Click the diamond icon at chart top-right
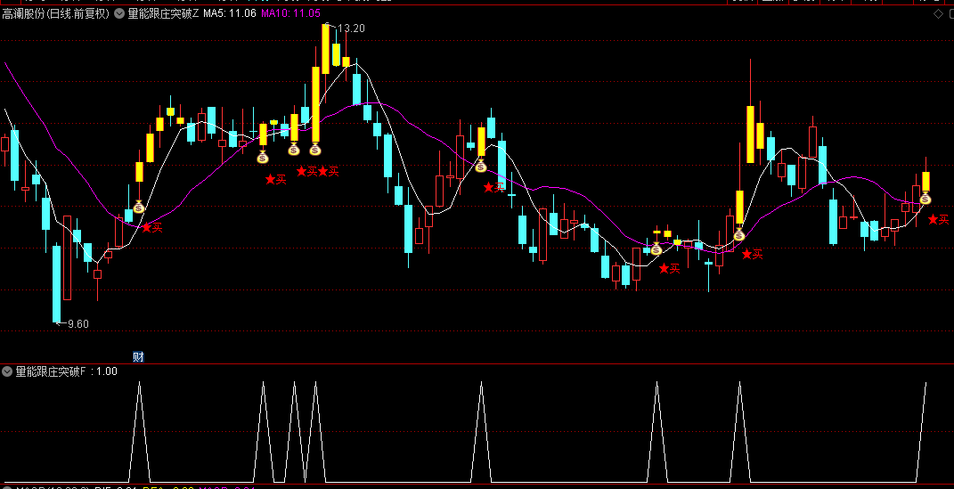954x489 pixels. click(938, 14)
